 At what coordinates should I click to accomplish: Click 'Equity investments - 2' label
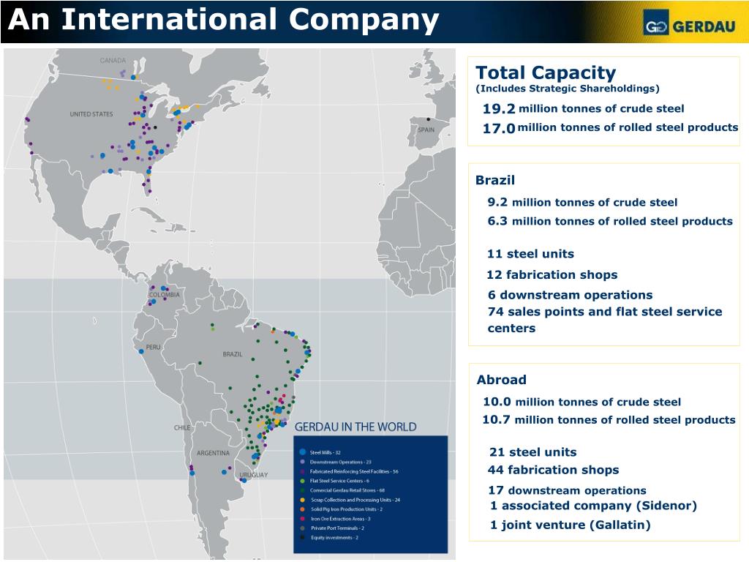[334, 538]
